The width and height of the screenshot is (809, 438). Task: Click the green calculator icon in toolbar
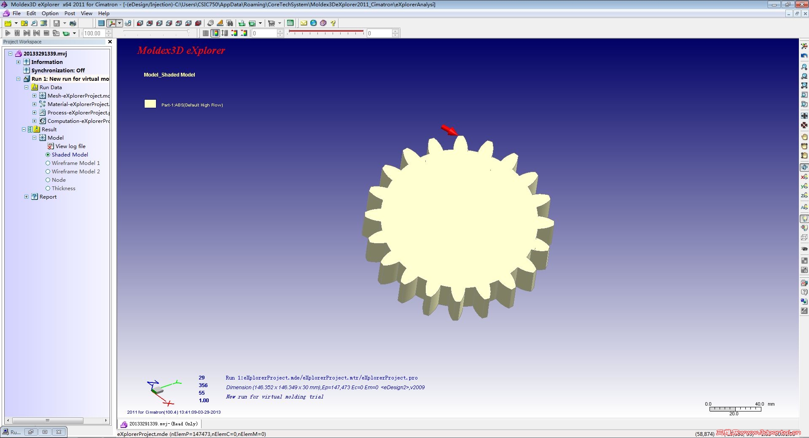click(x=290, y=23)
